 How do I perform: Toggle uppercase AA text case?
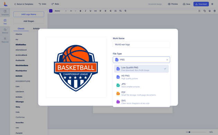click(96, 11)
